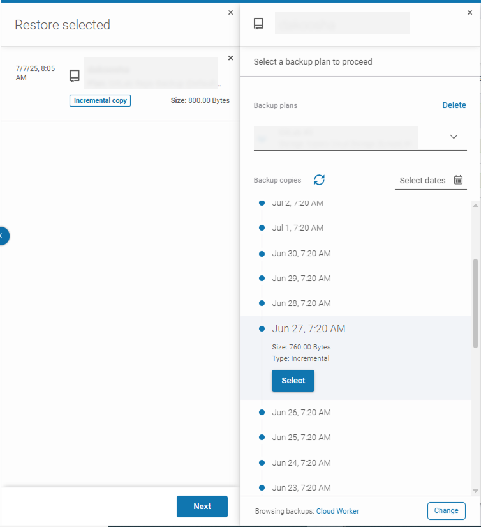Image resolution: width=481 pixels, height=527 pixels.
Task: Click the Size: 800.00 Bytes text
Action: pos(200,100)
